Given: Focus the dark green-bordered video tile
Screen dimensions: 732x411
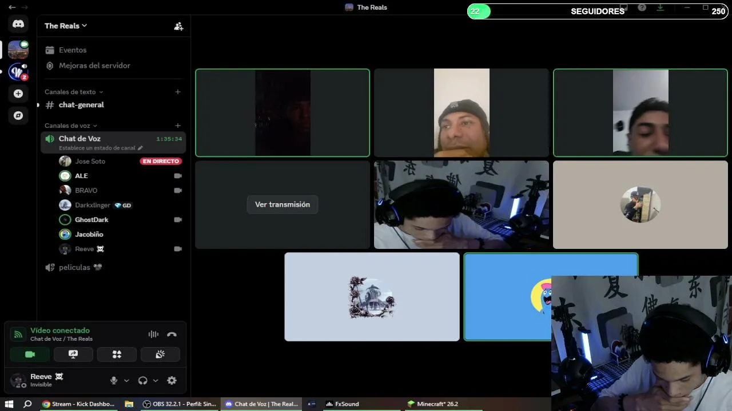Looking at the screenshot, I should tap(283, 113).
